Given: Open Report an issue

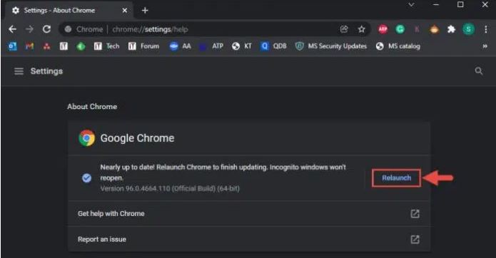Looking at the screenshot, I should (248, 239).
